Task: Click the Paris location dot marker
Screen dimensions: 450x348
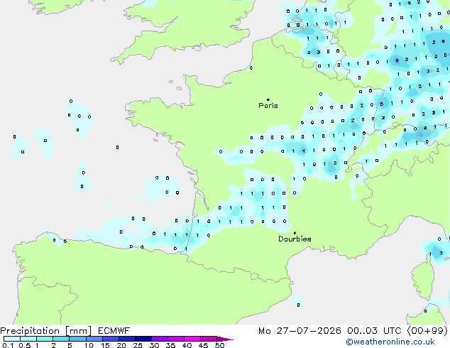Action: point(268,99)
